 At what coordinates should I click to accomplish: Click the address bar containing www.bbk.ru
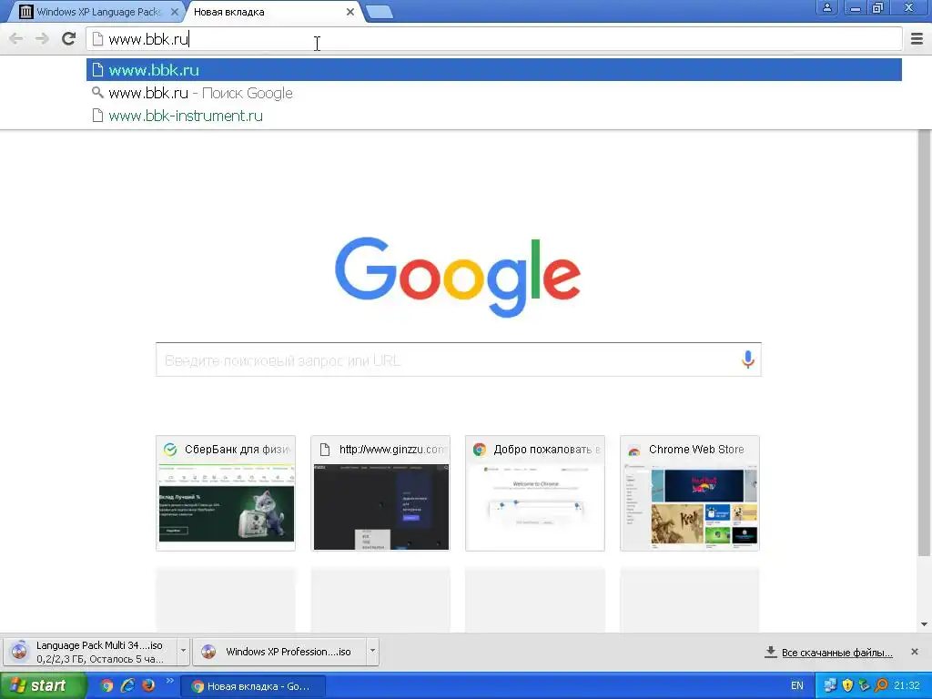[494, 39]
